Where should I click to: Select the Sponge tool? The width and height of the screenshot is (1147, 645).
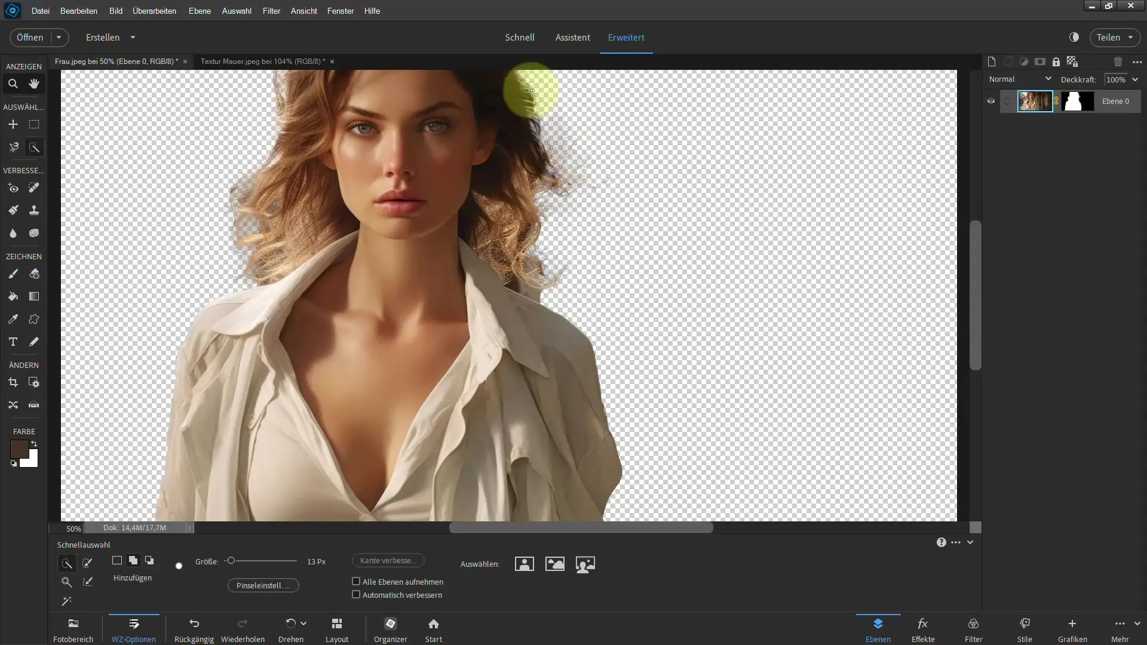34,234
